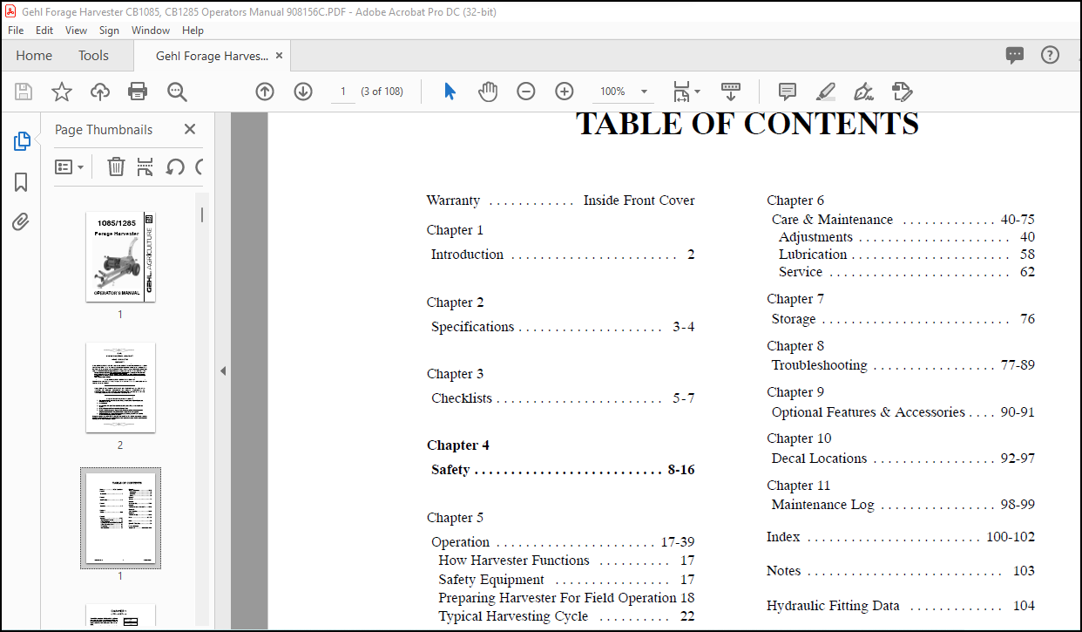Click the edit/stamp tool icon in the toolbar
1082x632 pixels.
pos(902,92)
